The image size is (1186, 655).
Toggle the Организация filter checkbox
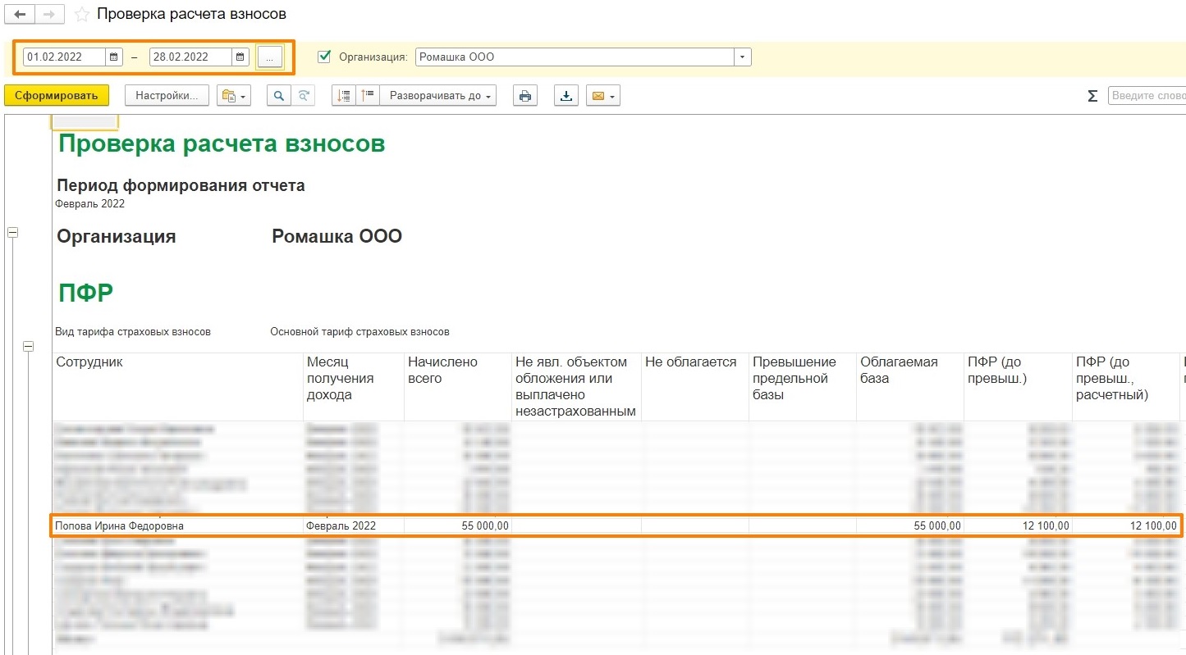323,57
